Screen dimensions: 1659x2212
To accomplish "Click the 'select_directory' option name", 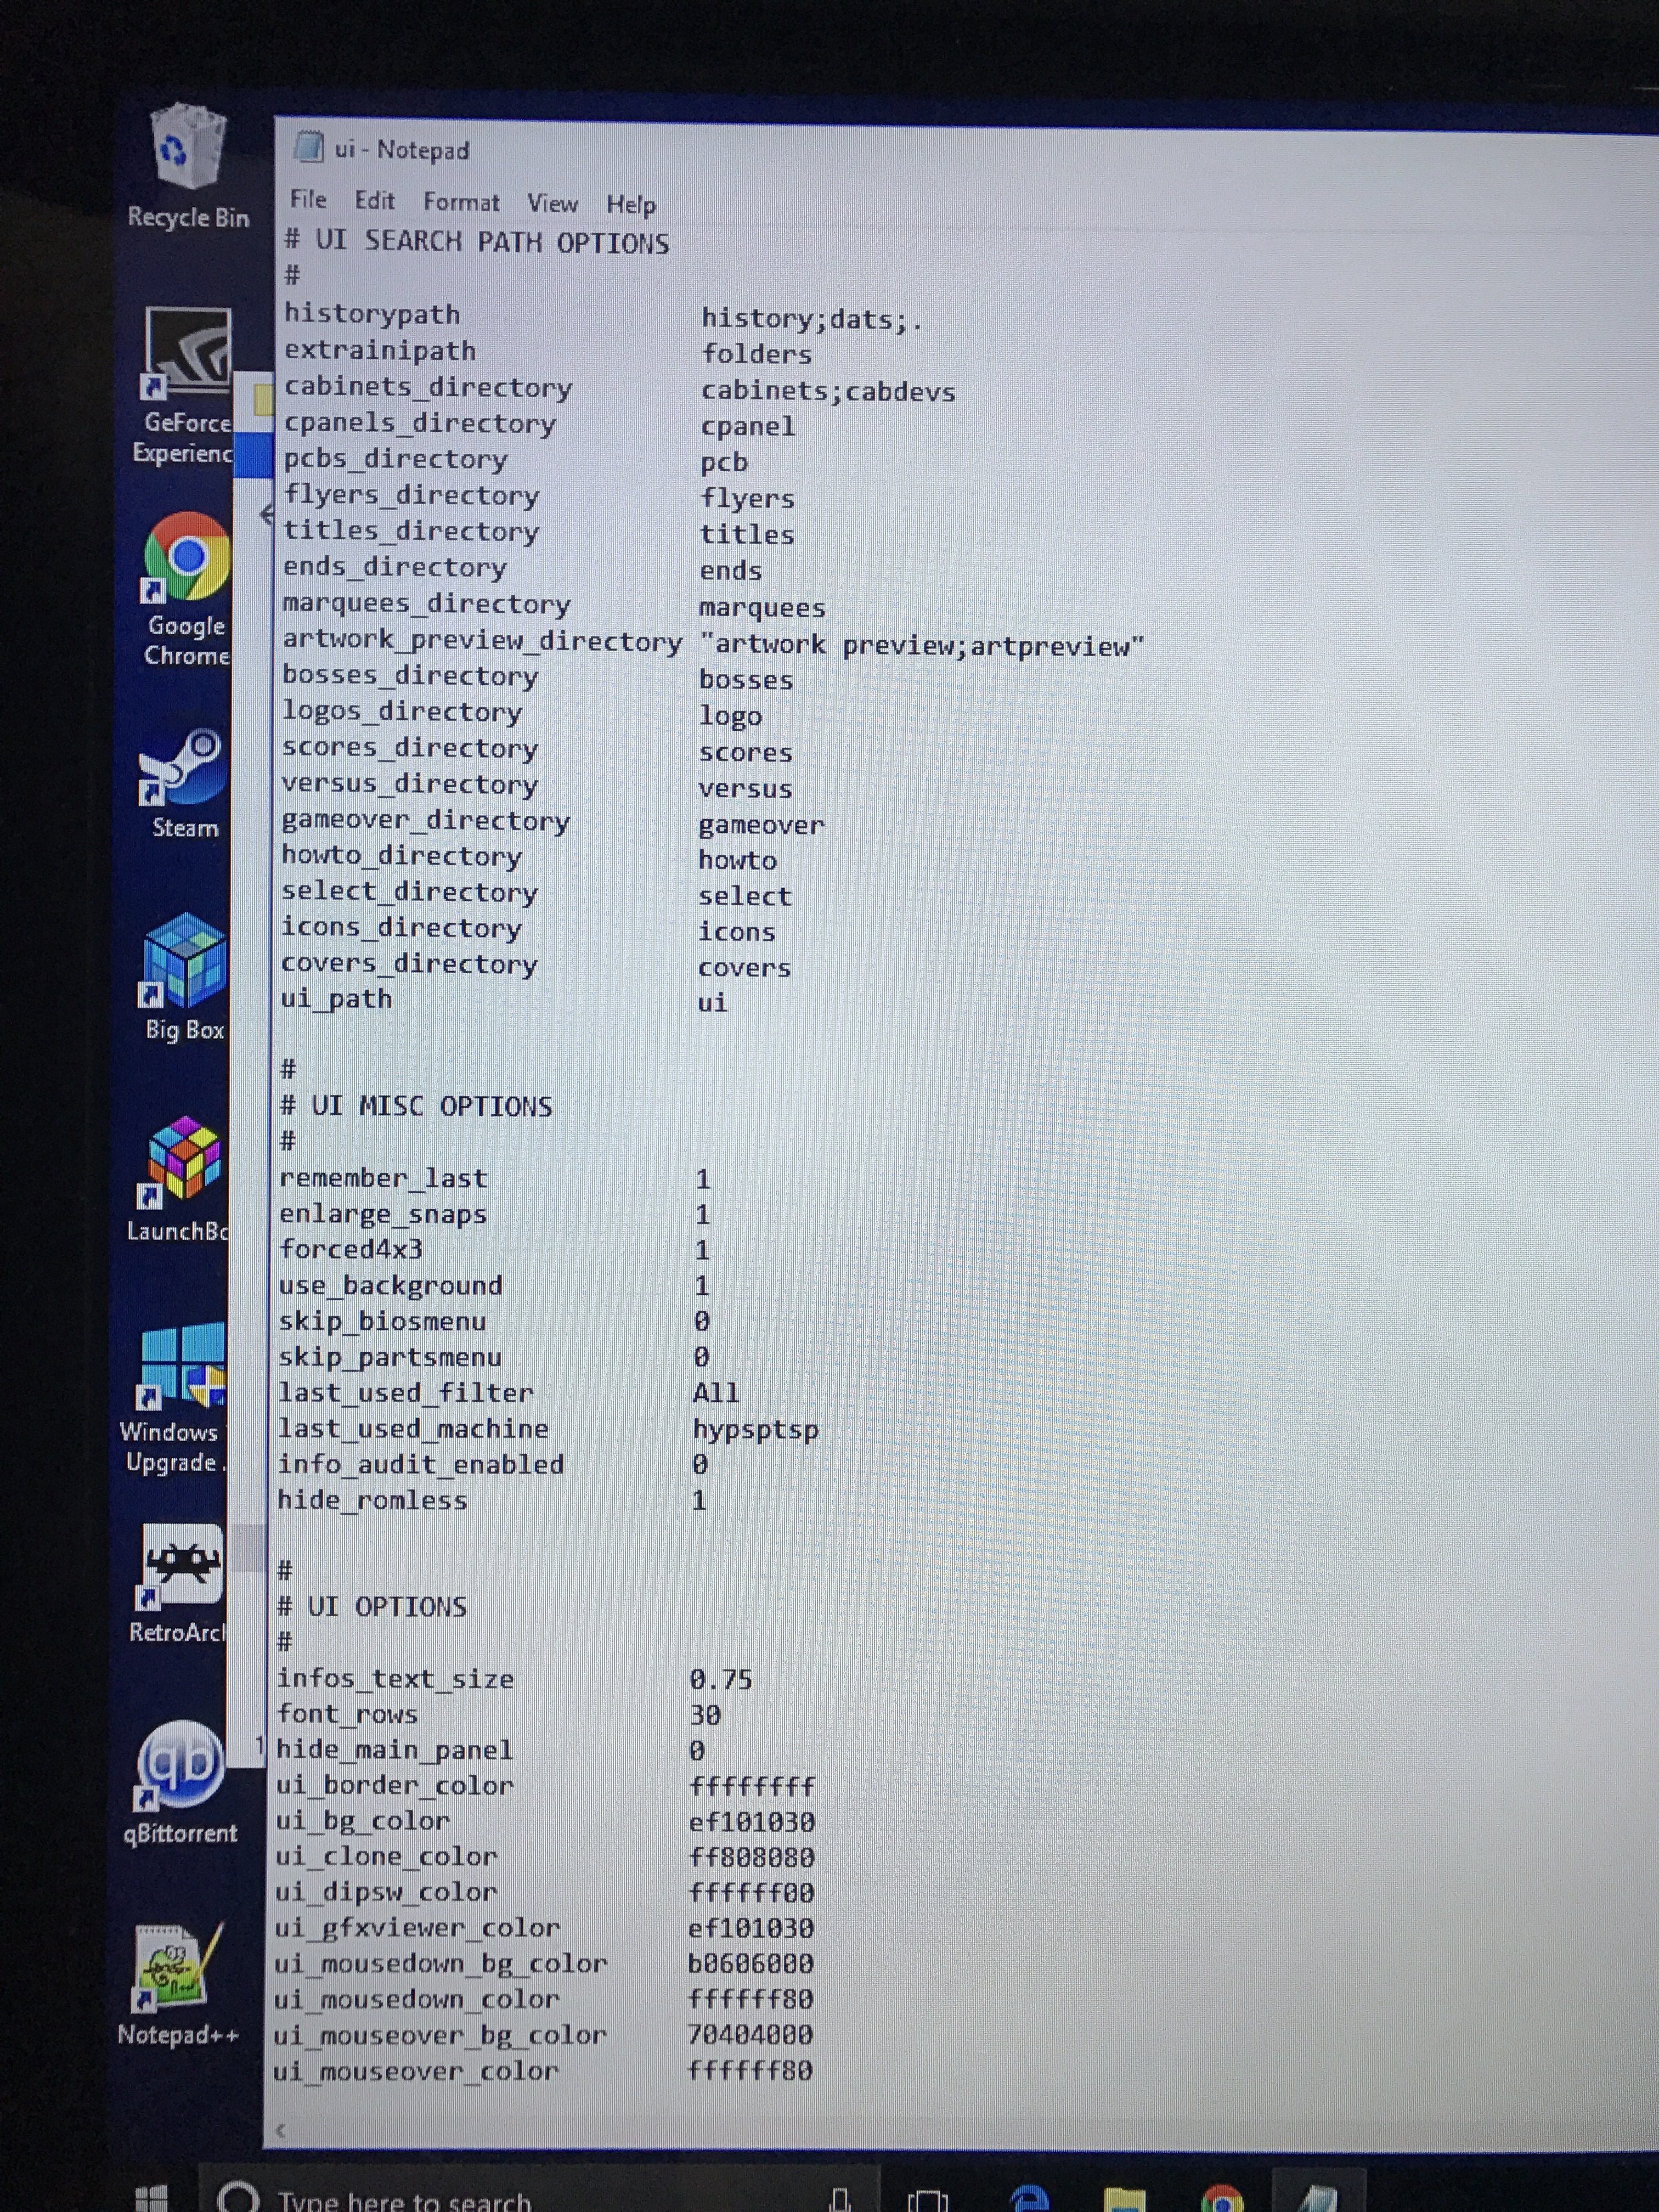I will pyautogui.click(x=409, y=891).
